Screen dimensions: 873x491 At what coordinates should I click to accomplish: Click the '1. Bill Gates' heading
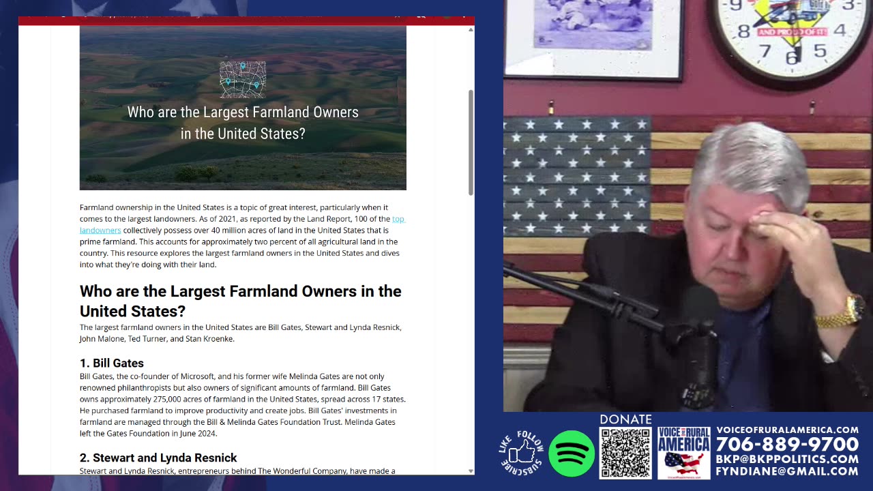[112, 363]
